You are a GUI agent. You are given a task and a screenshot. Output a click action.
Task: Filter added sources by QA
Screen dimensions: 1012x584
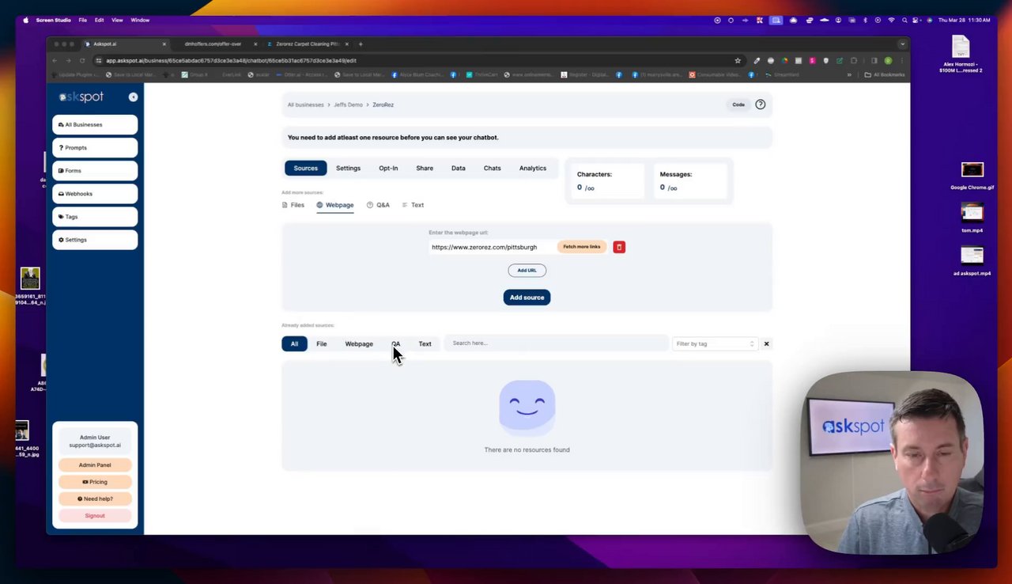(x=396, y=343)
